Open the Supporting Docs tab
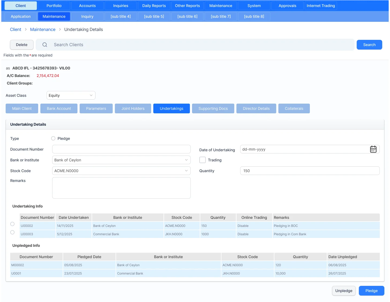Screen dimensions: 390x302 pyautogui.click(x=213, y=108)
